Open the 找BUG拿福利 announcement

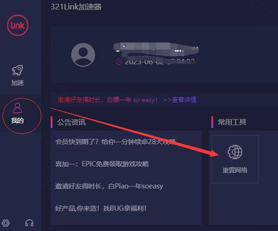(x=101, y=208)
